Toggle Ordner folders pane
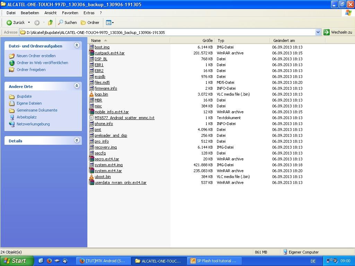 click(x=90, y=23)
